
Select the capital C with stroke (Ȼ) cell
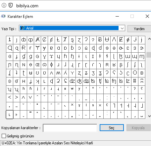pos(44,40)
